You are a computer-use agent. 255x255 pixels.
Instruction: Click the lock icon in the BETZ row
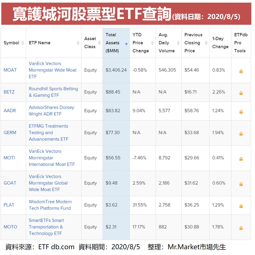coord(241,93)
